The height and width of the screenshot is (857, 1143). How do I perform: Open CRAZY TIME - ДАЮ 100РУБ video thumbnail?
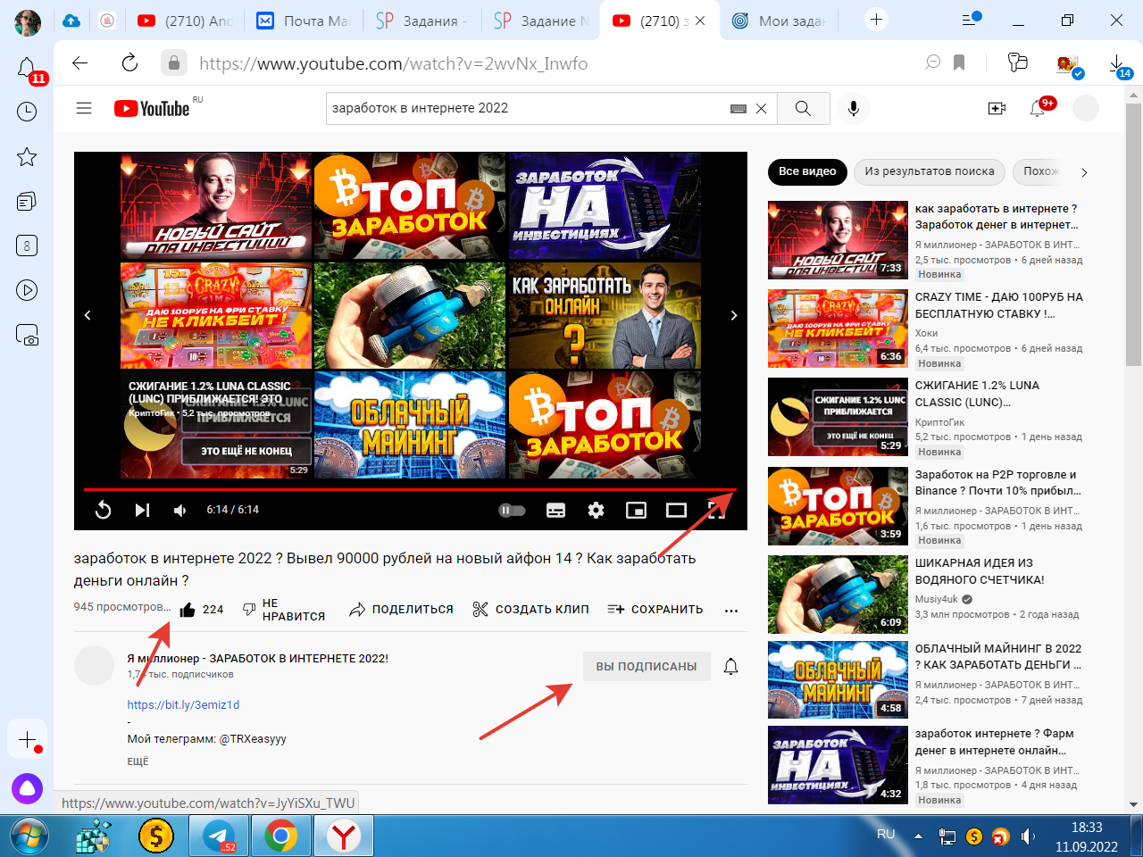click(838, 328)
